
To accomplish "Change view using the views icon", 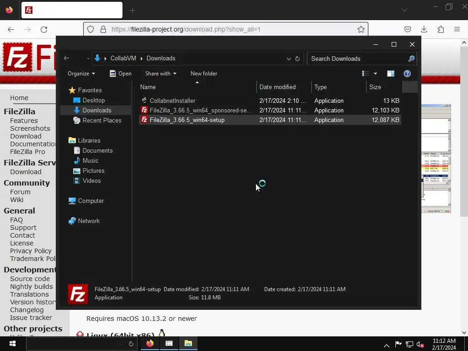I will pos(365,74).
